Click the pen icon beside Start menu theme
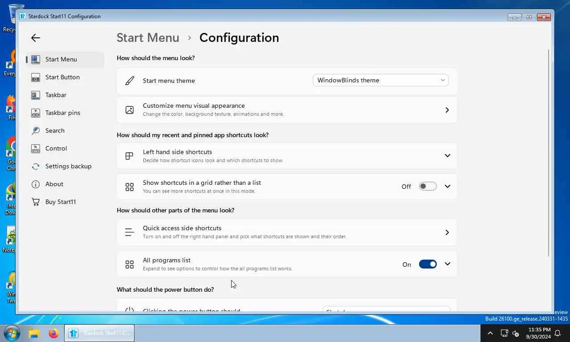Viewport: 570px width, 342px height. click(x=130, y=81)
